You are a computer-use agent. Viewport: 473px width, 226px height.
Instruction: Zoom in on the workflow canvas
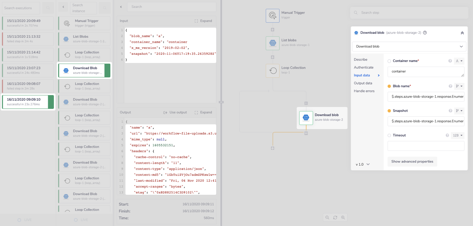(343, 217)
